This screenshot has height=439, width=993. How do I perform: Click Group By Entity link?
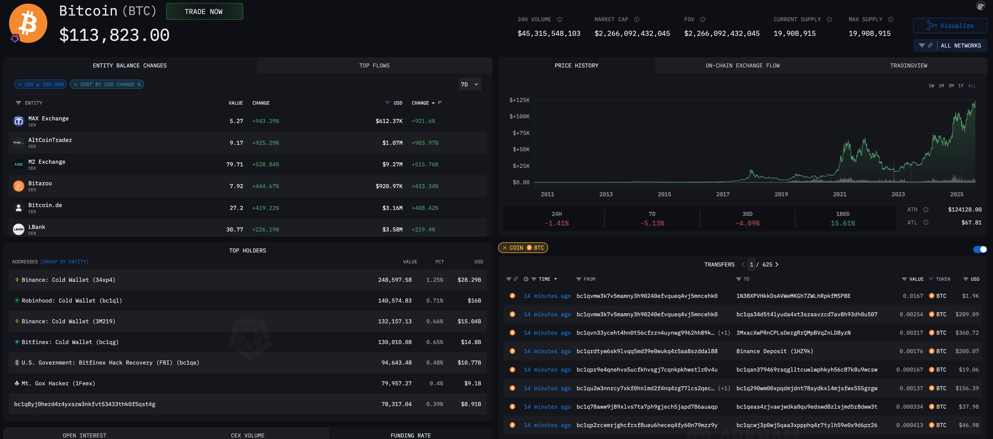pos(64,262)
